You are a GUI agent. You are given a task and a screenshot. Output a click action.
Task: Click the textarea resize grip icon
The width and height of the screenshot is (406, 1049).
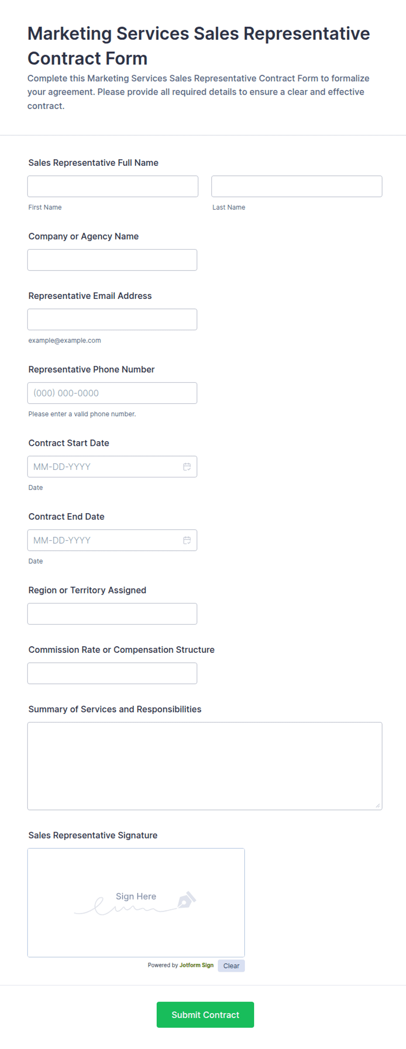click(x=378, y=806)
